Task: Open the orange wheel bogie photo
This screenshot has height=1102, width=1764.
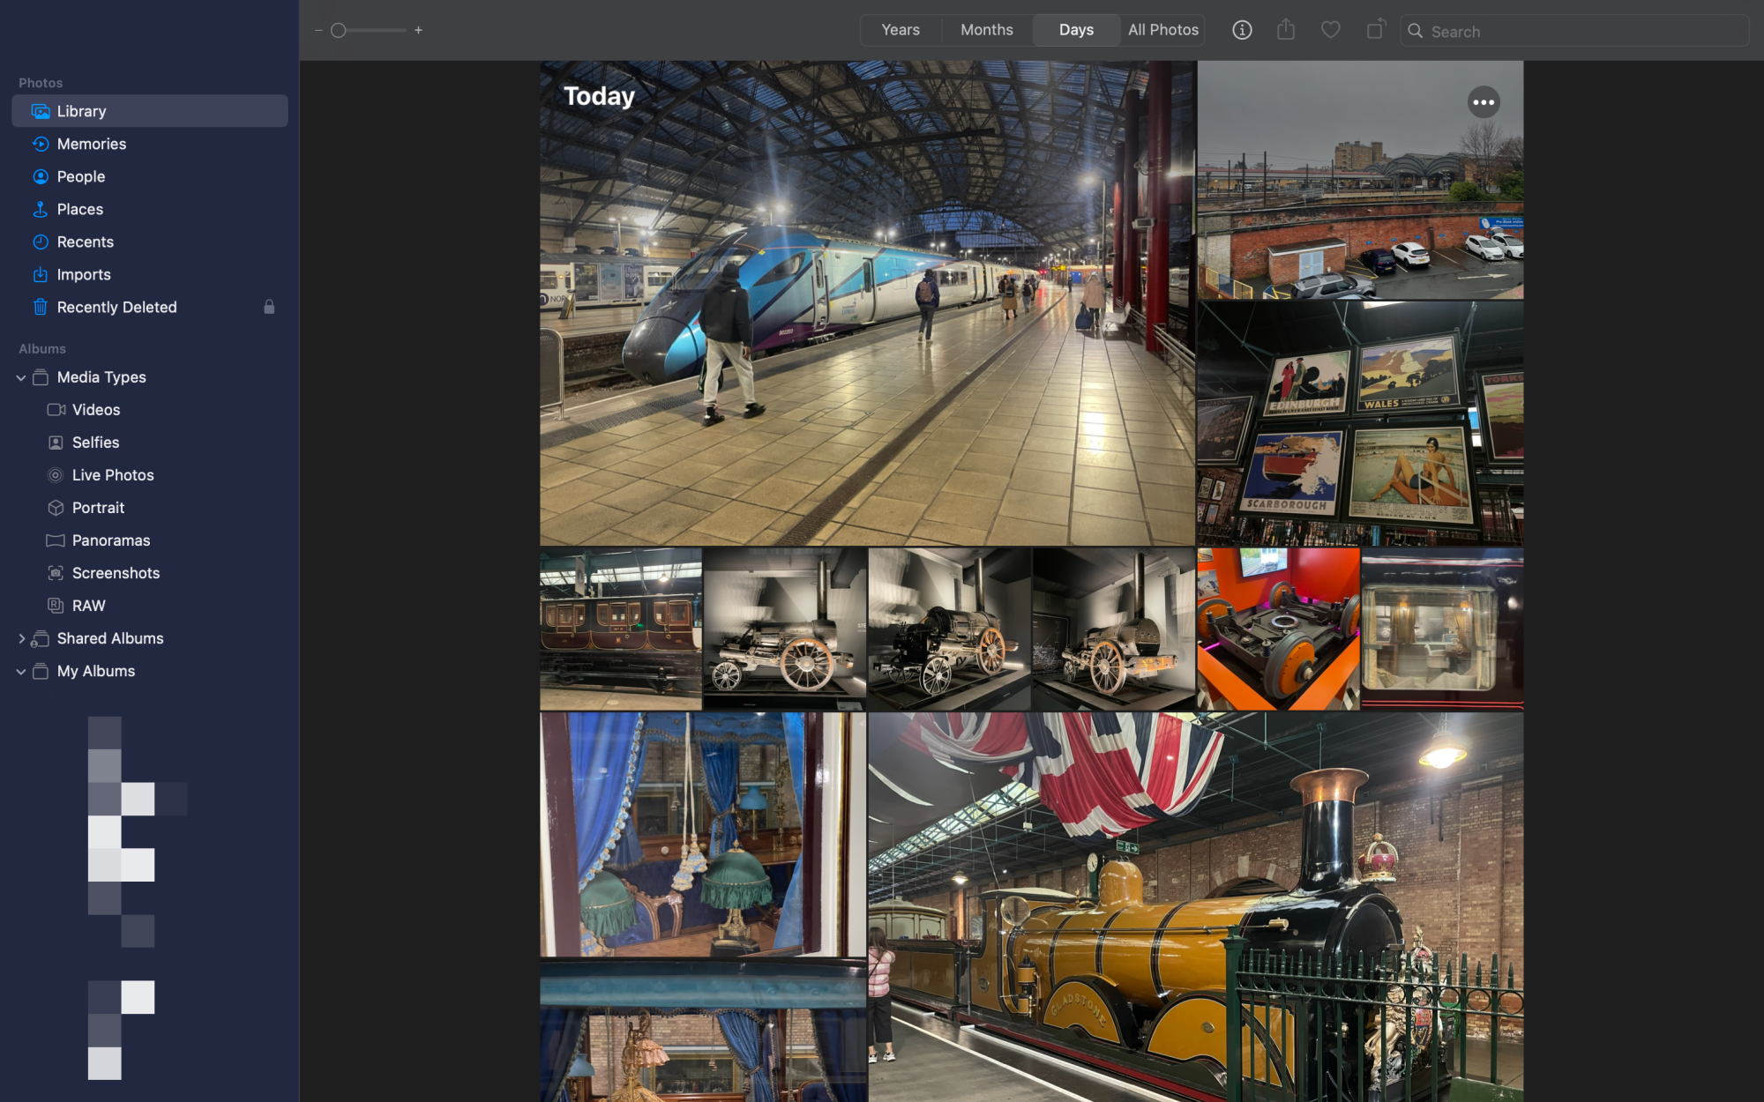Action: tap(1278, 629)
